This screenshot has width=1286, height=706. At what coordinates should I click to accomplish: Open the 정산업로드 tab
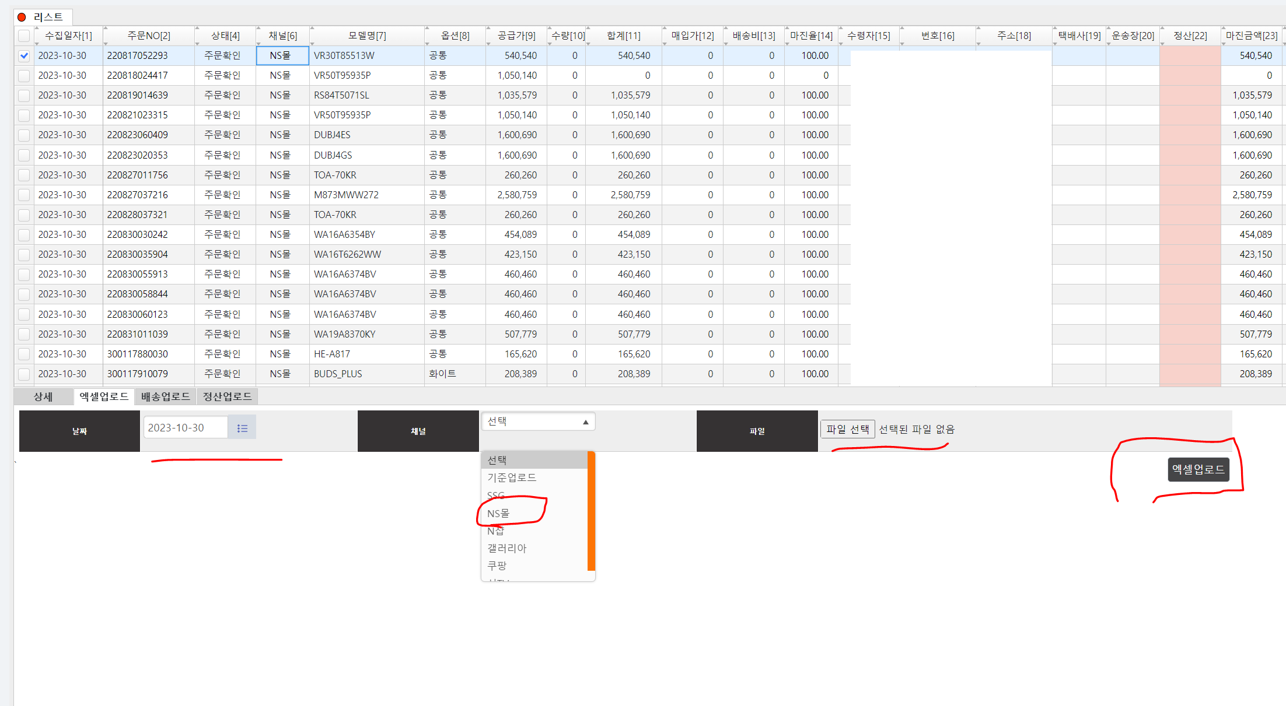pos(228,396)
